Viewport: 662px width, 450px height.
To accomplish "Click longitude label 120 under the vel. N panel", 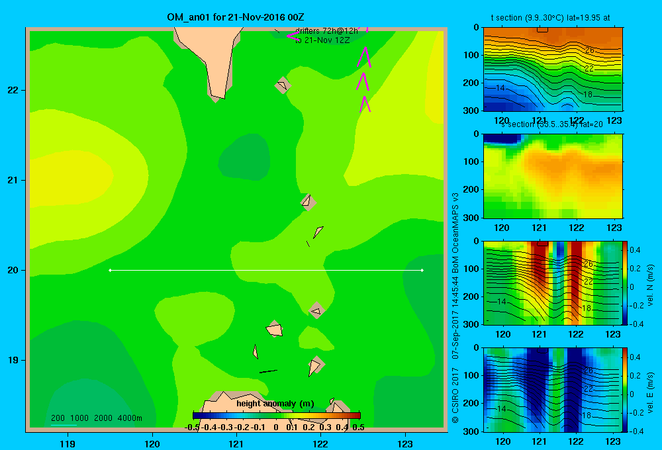I will [503, 334].
